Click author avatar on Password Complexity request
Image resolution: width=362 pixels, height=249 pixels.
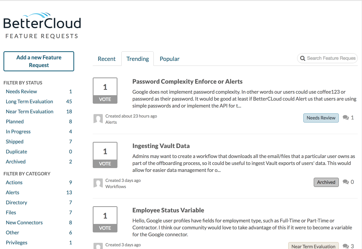click(x=98, y=119)
